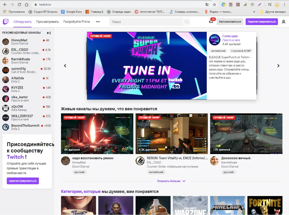289x215 pixels.
Task: Click the search magnifier icon
Action: 187,22
